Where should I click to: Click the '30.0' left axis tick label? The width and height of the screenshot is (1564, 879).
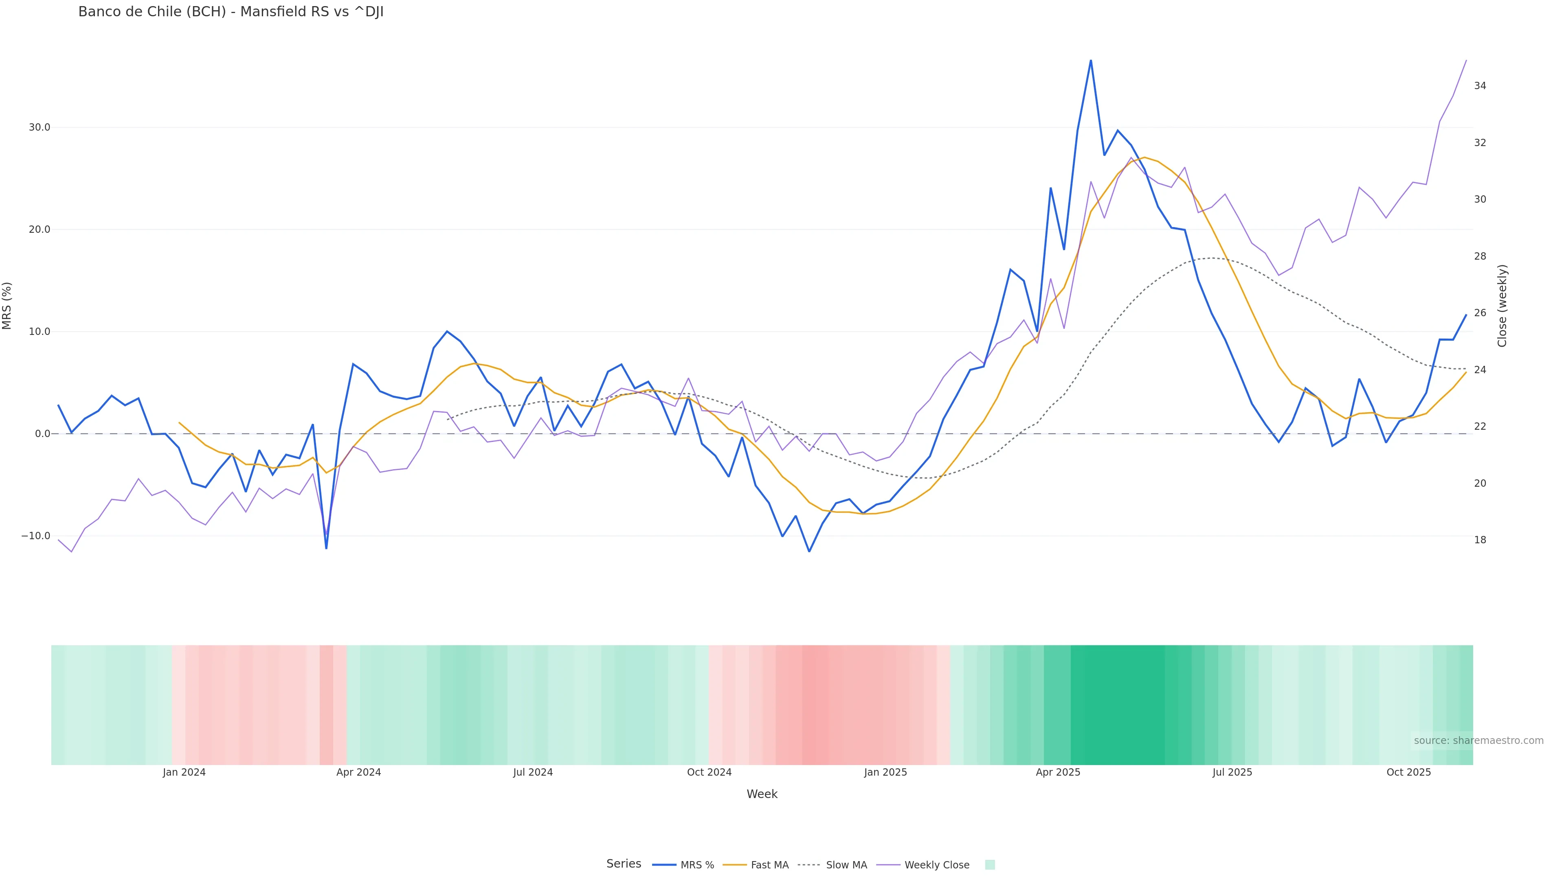[x=40, y=127]
